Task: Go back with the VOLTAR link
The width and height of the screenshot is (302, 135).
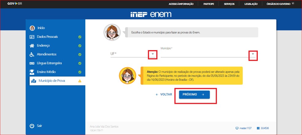Action: tap(164, 95)
